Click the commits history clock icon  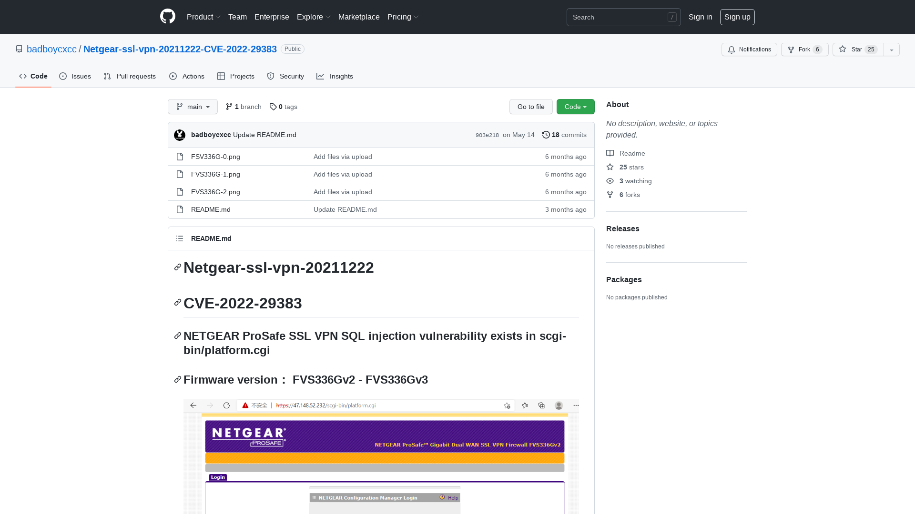546,135
